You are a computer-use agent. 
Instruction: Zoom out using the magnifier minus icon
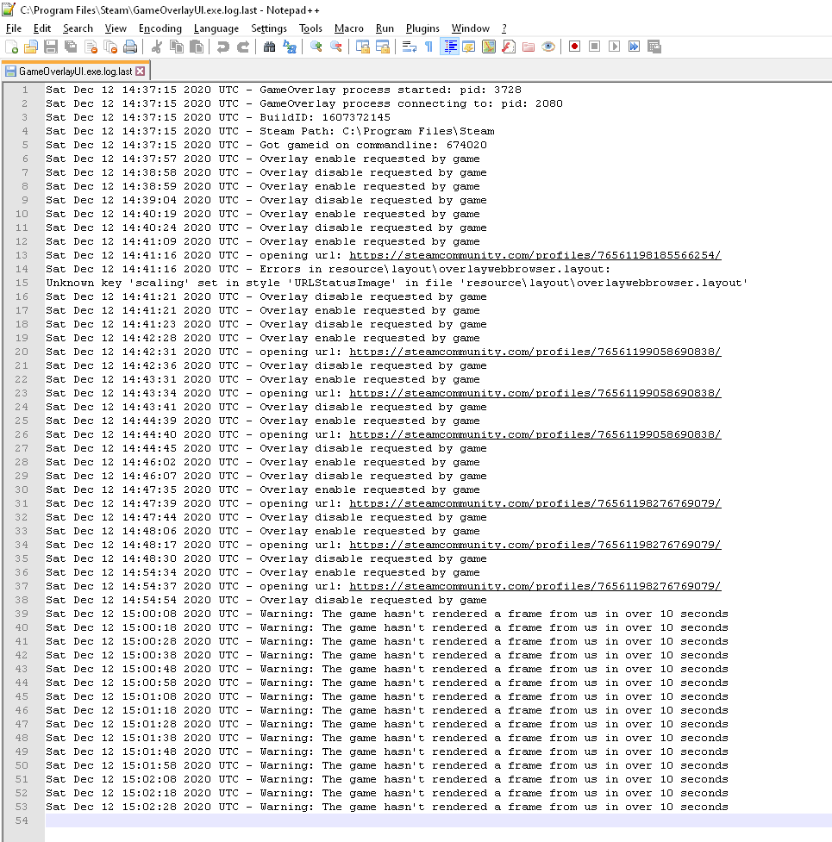point(336,47)
